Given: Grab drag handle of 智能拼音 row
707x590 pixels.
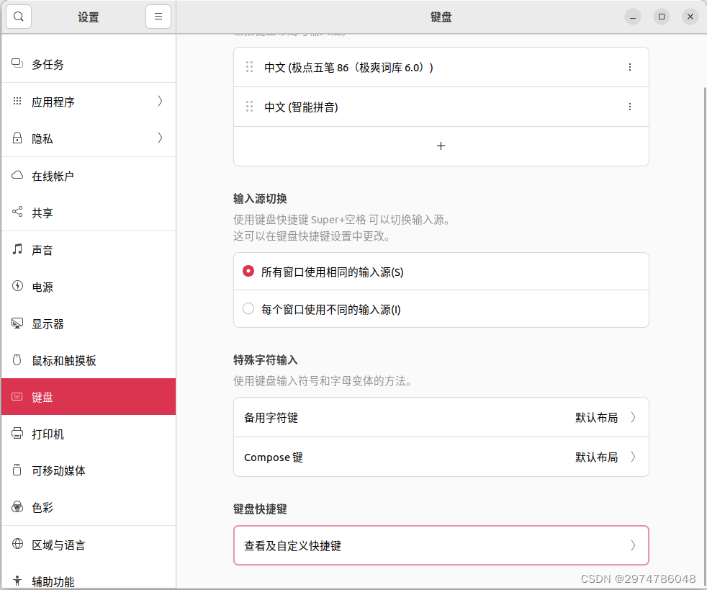Looking at the screenshot, I should (x=249, y=107).
